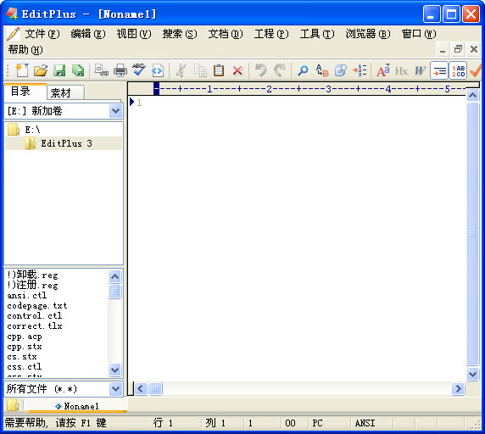
Task: Preview in browser with toolbar icon
Action: click(158, 71)
